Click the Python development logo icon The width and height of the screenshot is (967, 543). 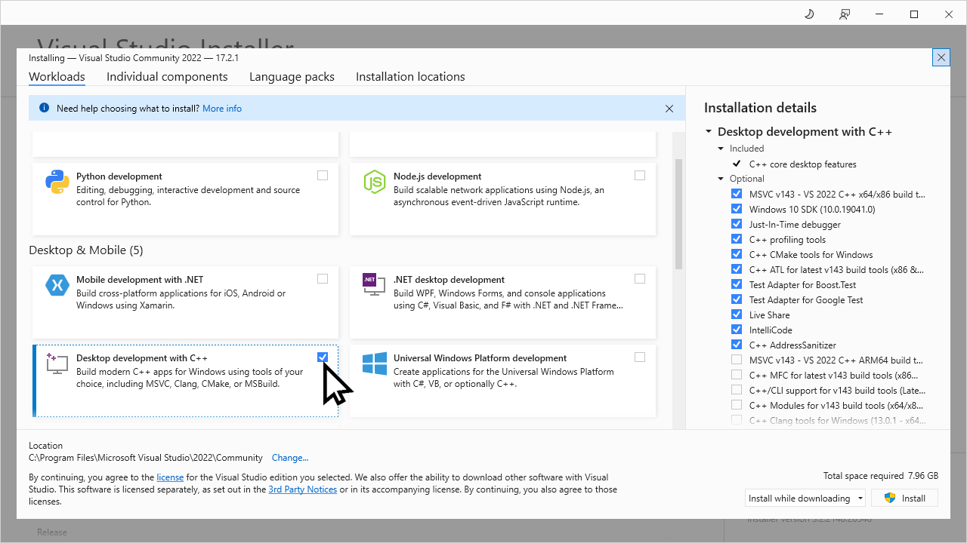(x=57, y=183)
